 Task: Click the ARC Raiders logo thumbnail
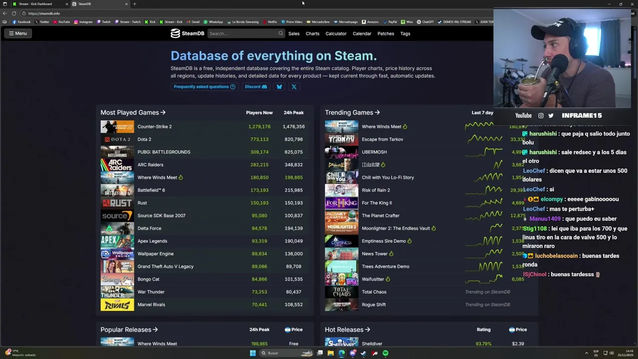click(117, 165)
